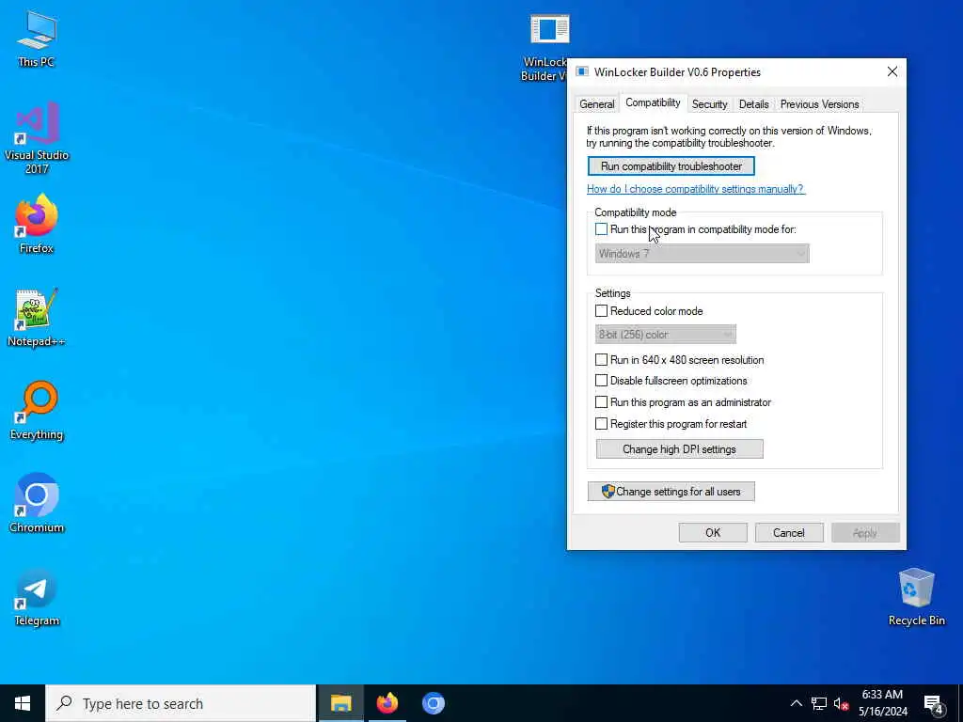The image size is (963, 722).
Task: Select the WinLocker Builder desktop file icon
Action: (x=548, y=48)
